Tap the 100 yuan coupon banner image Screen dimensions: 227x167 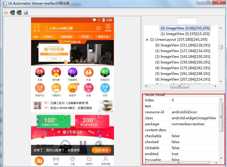tap(72, 53)
